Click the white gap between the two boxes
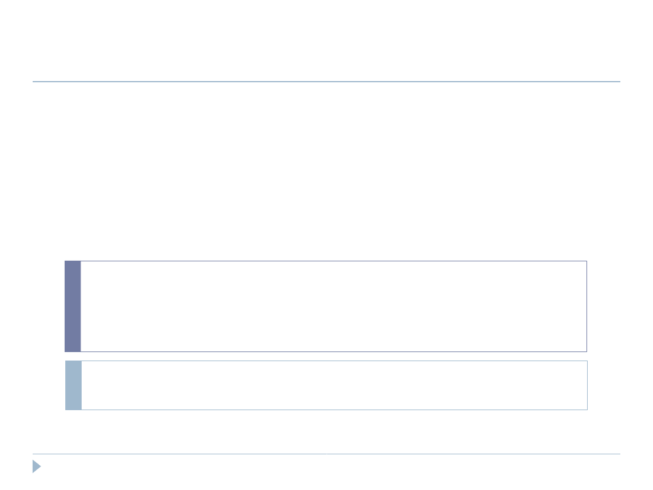The image size is (653, 490). pos(326,356)
